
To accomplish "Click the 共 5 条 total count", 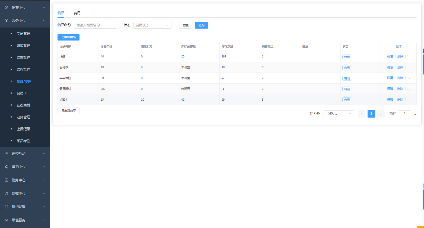I will pos(315,114).
